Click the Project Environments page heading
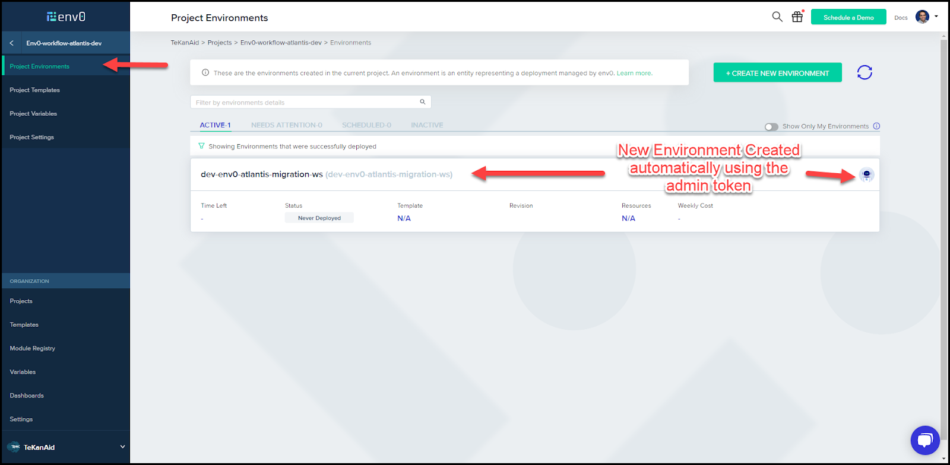This screenshot has width=950, height=465. pos(220,18)
